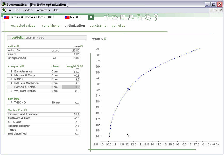Open a file using the folder icon

115,17
